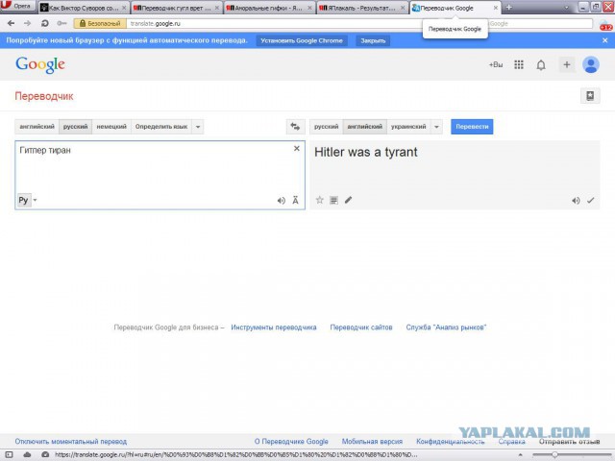Listen to the translated text
615x461 pixels.
coord(576,201)
